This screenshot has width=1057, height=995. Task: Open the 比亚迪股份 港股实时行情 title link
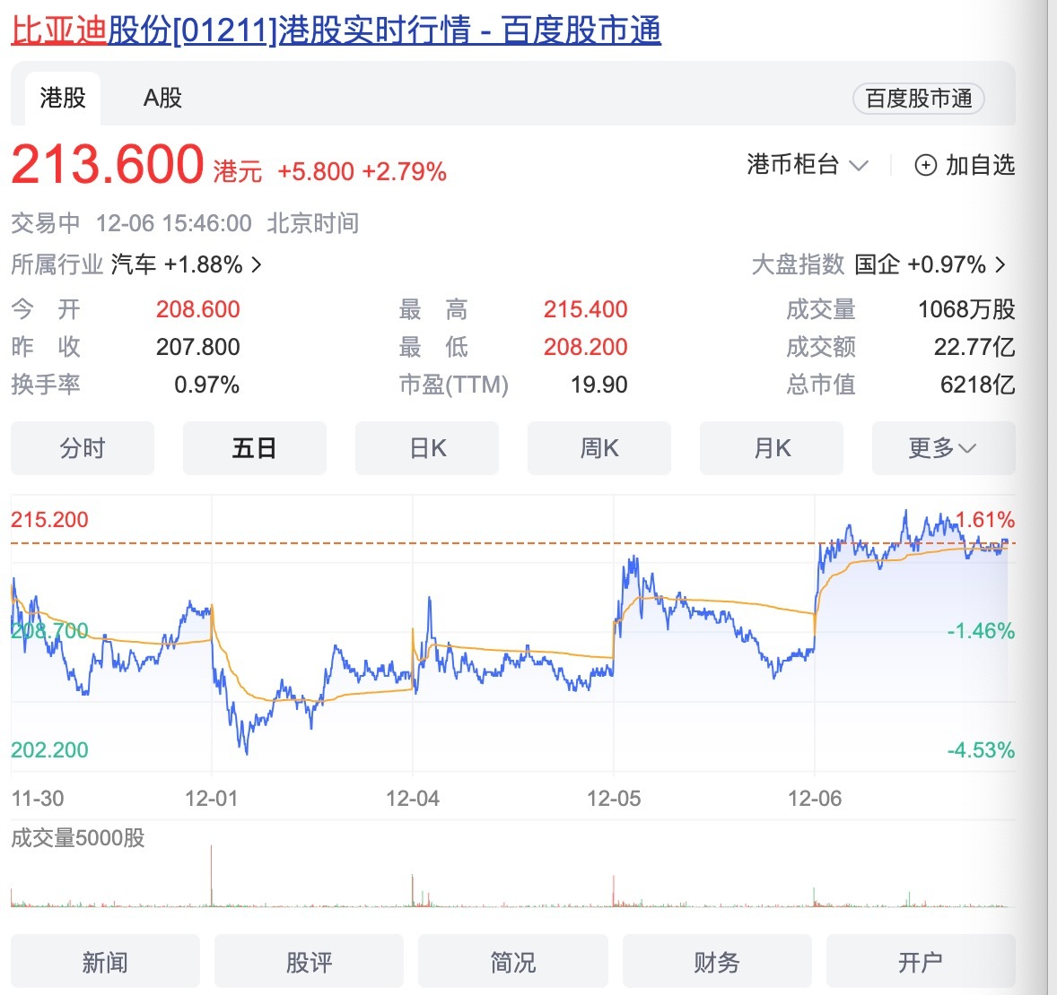[x=336, y=30]
